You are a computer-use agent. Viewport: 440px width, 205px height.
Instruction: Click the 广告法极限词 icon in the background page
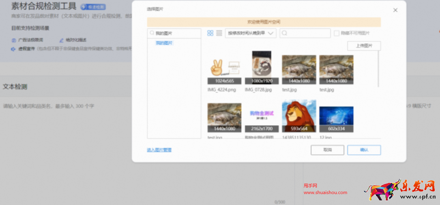tap(14, 40)
